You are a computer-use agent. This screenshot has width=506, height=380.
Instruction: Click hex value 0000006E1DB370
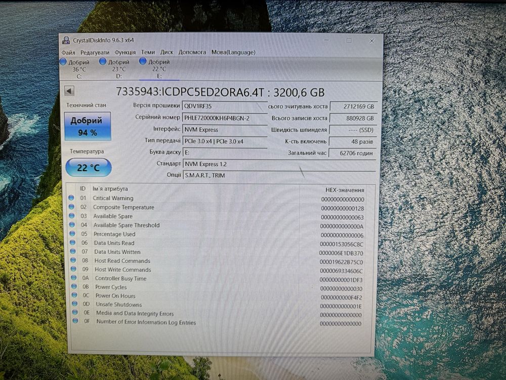(341, 253)
